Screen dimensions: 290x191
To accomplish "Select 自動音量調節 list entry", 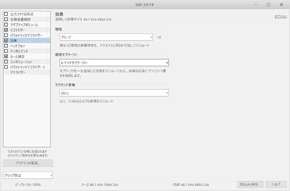I will click(20, 20).
